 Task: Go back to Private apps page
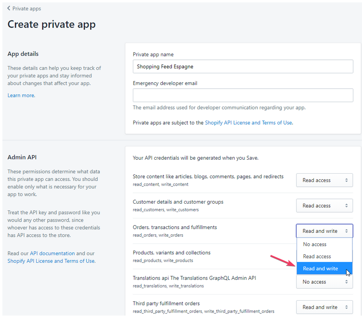[26, 8]
